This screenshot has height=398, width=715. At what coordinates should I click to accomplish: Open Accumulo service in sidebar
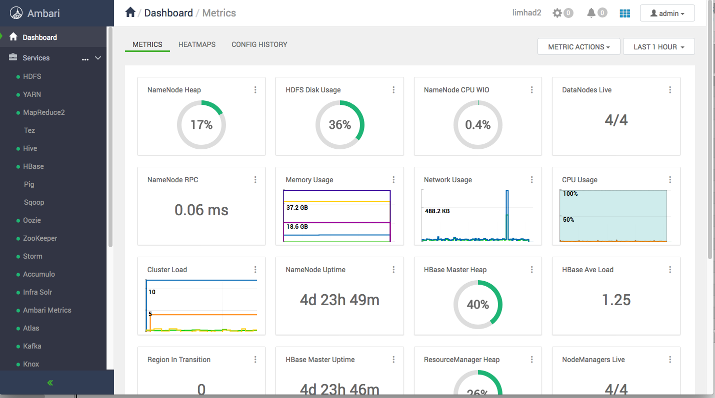point(39,274)
